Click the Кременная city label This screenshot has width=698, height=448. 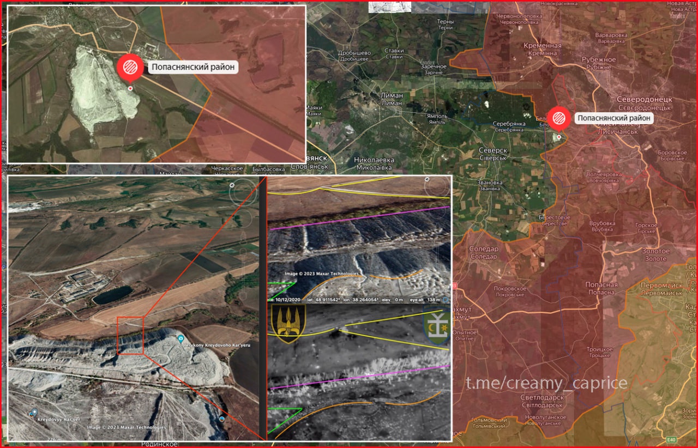tap(542, 46)
